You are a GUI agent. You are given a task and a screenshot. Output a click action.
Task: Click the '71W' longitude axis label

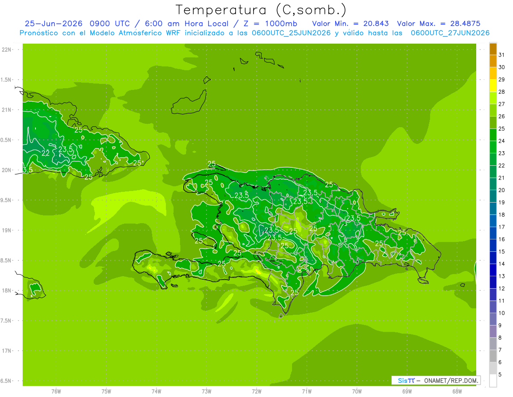click(x=307, y=391)
